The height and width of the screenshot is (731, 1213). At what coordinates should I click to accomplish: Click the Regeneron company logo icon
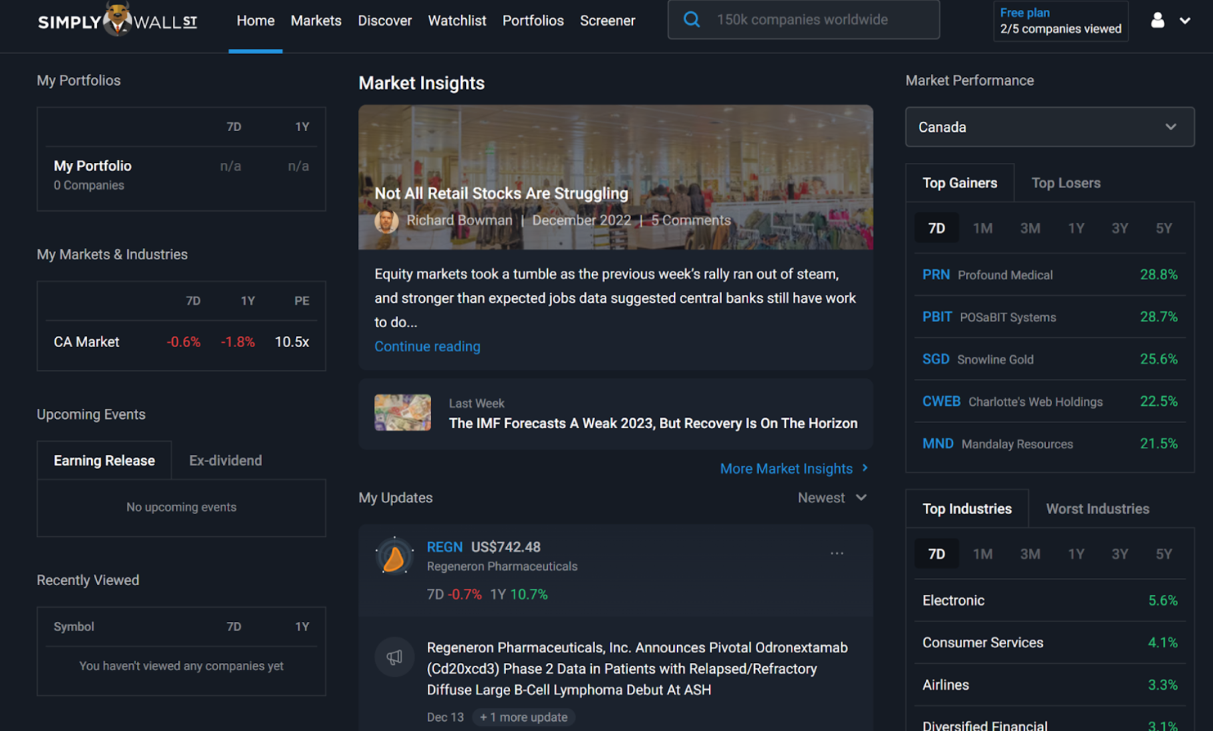394,556
